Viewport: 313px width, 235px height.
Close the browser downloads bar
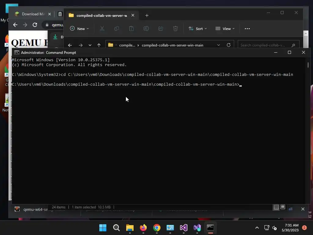coord(303,209)
